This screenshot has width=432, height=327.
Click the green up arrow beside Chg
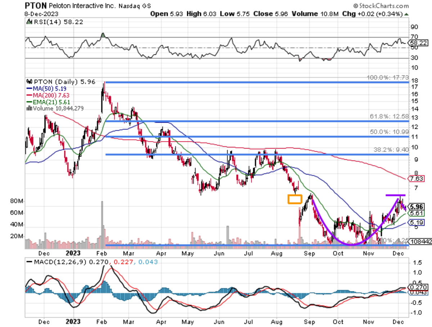[406, 14]
